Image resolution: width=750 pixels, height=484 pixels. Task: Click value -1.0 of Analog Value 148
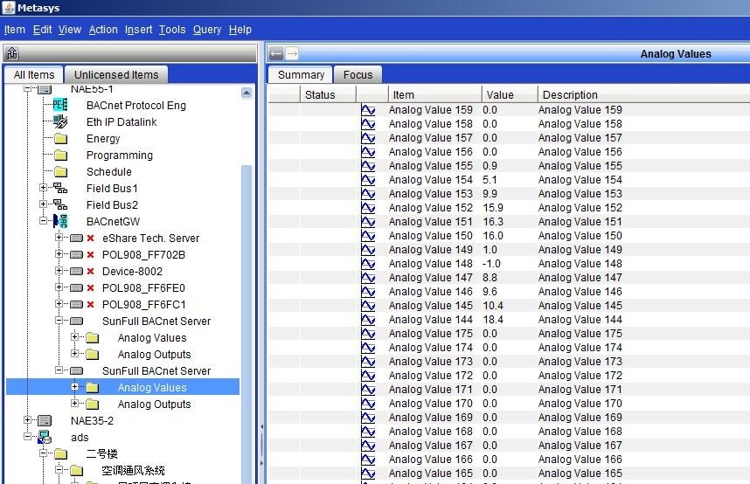click(492, 264)
